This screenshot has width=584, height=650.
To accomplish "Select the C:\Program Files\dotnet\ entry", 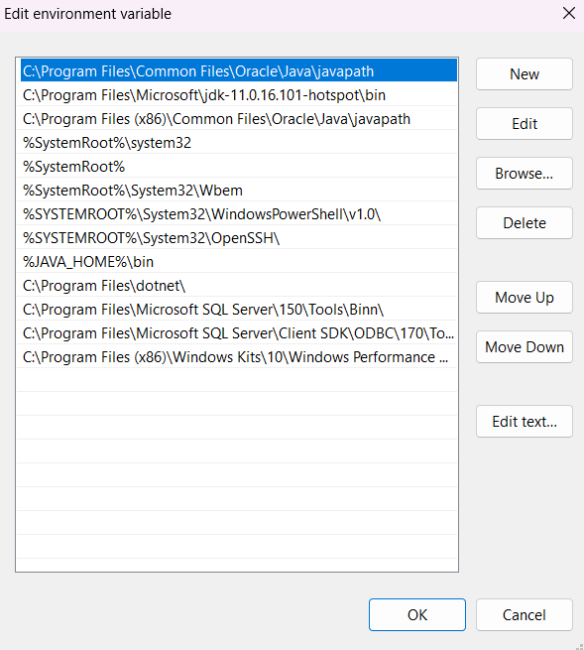I will pyautogui.click(x=237, y=286).
